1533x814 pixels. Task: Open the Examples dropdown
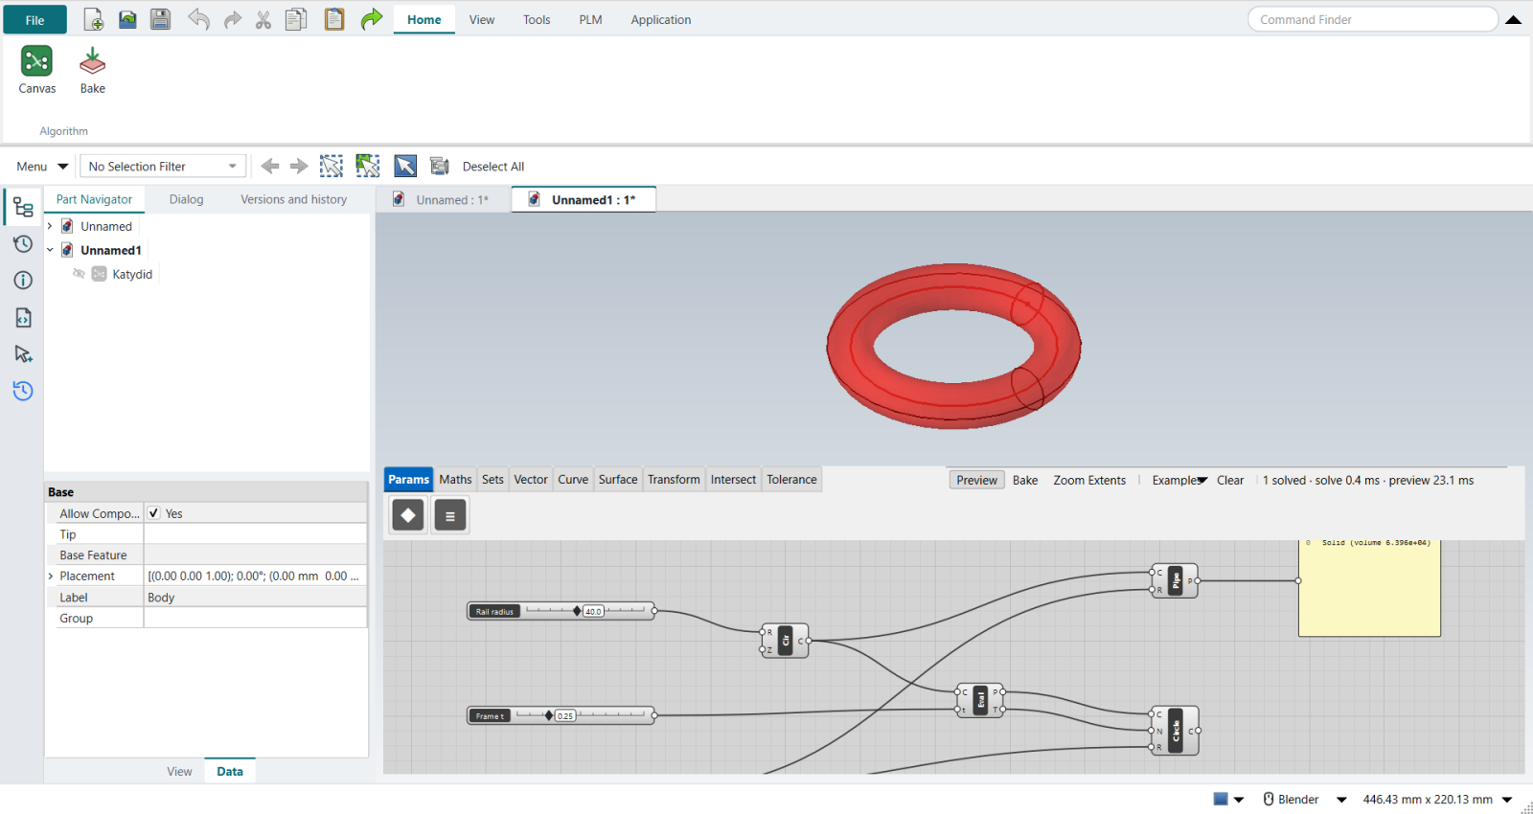click(1179, 480)
